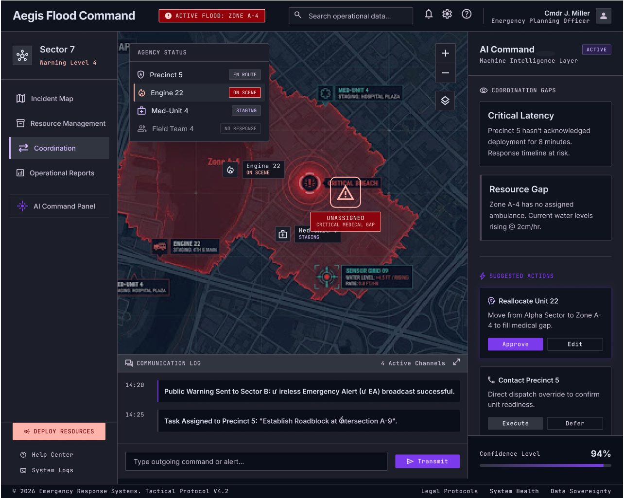624x498 pixels.
Task: Select the Engine 22 fire marker on map
Action: click(x=230, y=170)
